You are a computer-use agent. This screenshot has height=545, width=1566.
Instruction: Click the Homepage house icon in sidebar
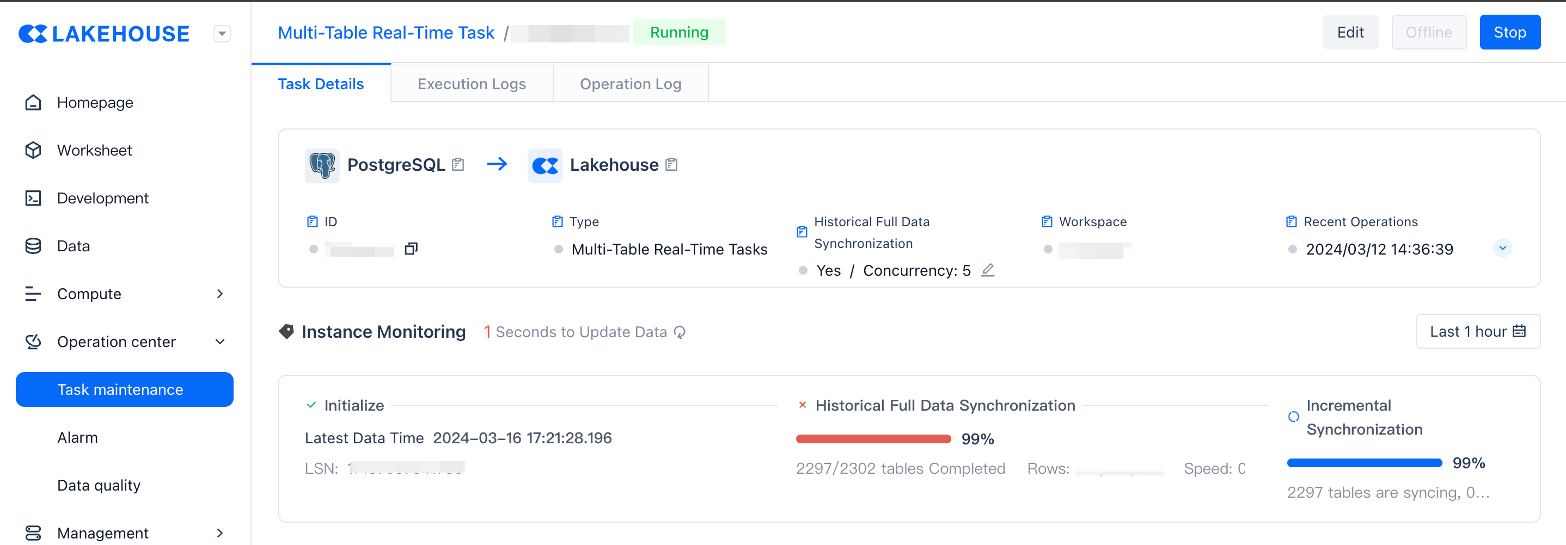[33, 103]
